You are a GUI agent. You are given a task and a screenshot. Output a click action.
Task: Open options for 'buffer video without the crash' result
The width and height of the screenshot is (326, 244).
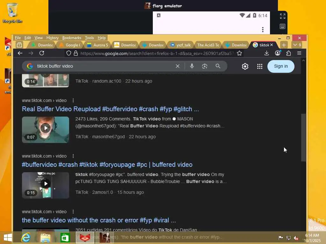73,212
